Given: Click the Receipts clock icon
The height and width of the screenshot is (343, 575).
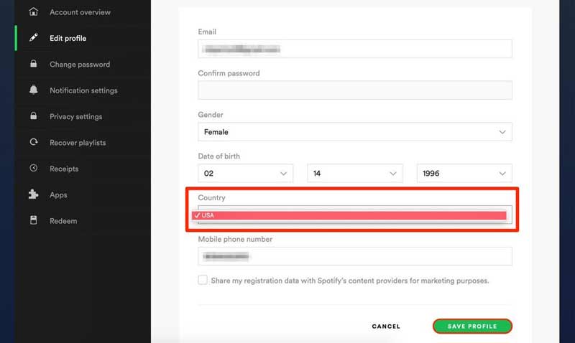Looking at the screenshot, I should click(x=33, y=168).
